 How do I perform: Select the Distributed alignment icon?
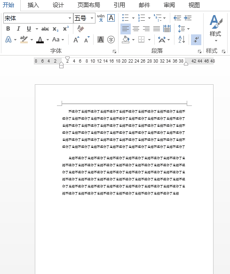pyautogui.click(x=167, y=29)
